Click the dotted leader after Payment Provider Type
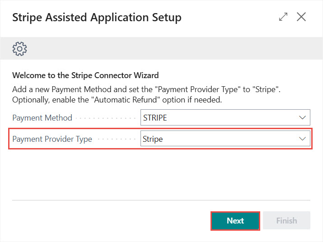Viewport: 323px width, 242px height. click(115, 140)
